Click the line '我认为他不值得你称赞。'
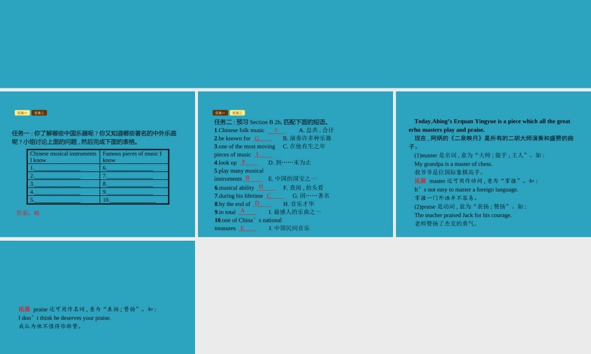This screenshot has height=354, width=591. click(50, 326)
